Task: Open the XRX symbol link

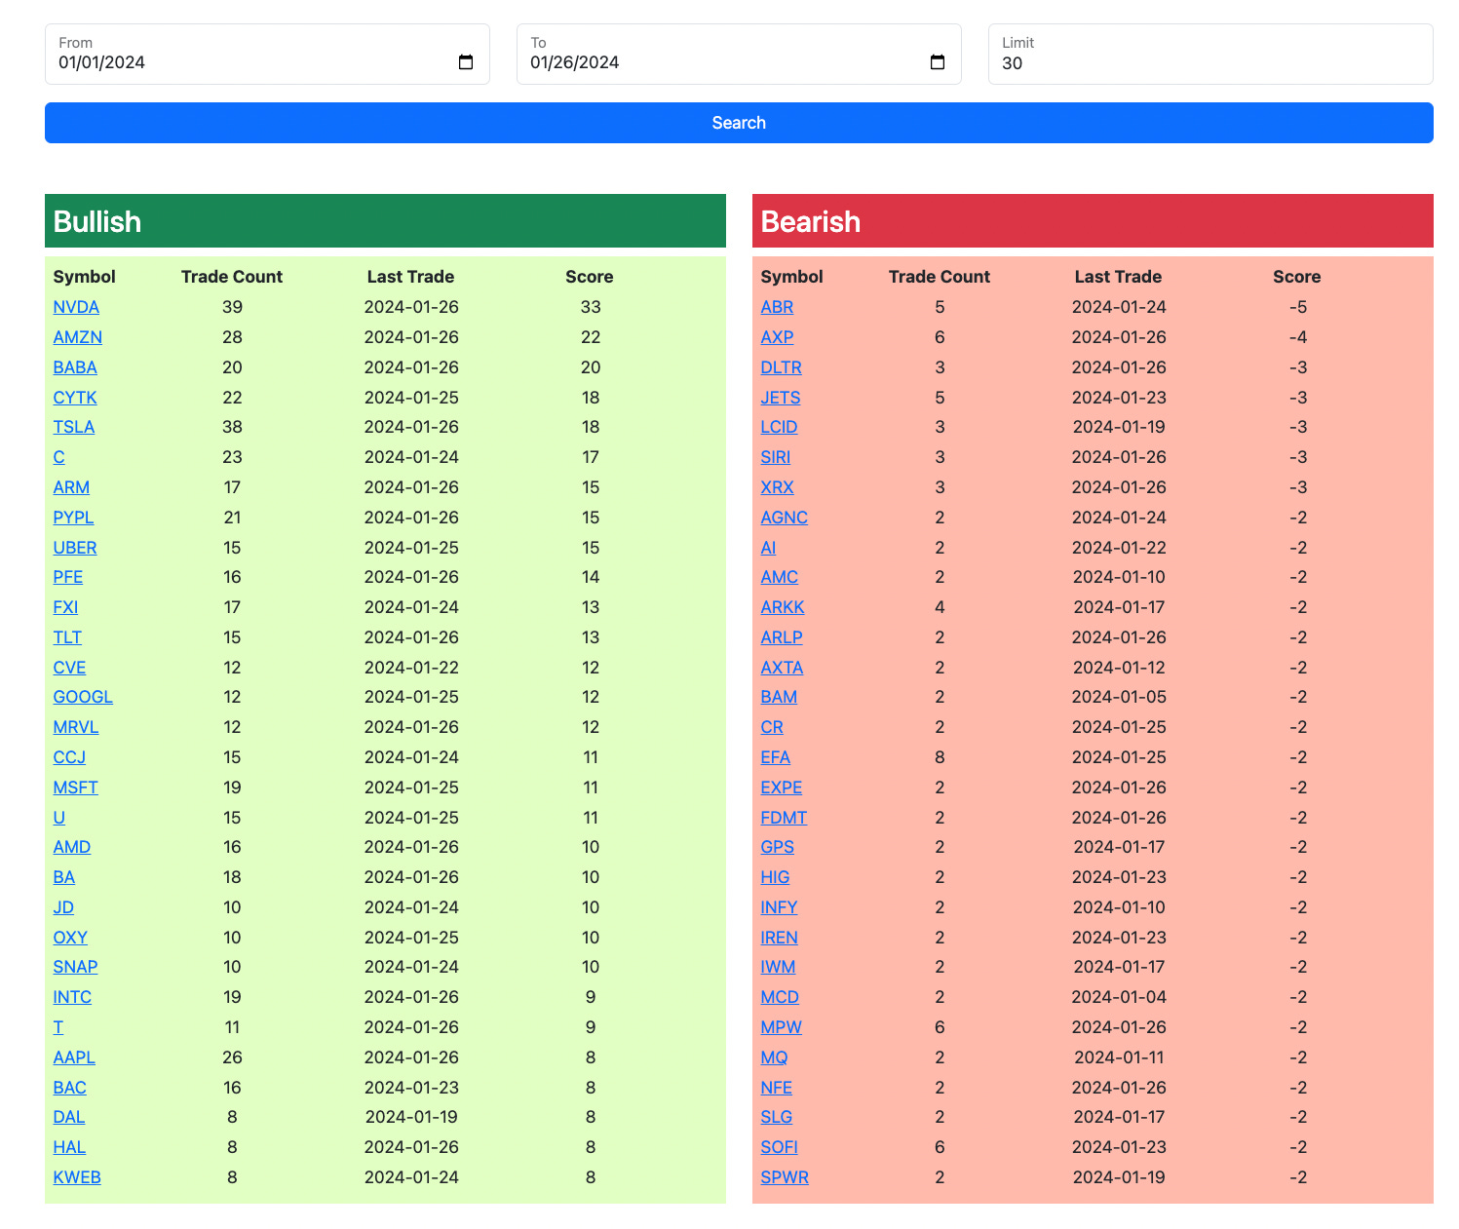Action: coord(777,487)
